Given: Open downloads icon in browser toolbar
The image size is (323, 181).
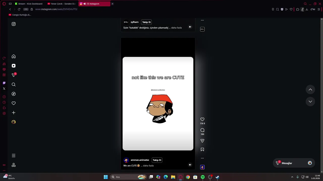Looking at the screenshot, I should (307, 9).
